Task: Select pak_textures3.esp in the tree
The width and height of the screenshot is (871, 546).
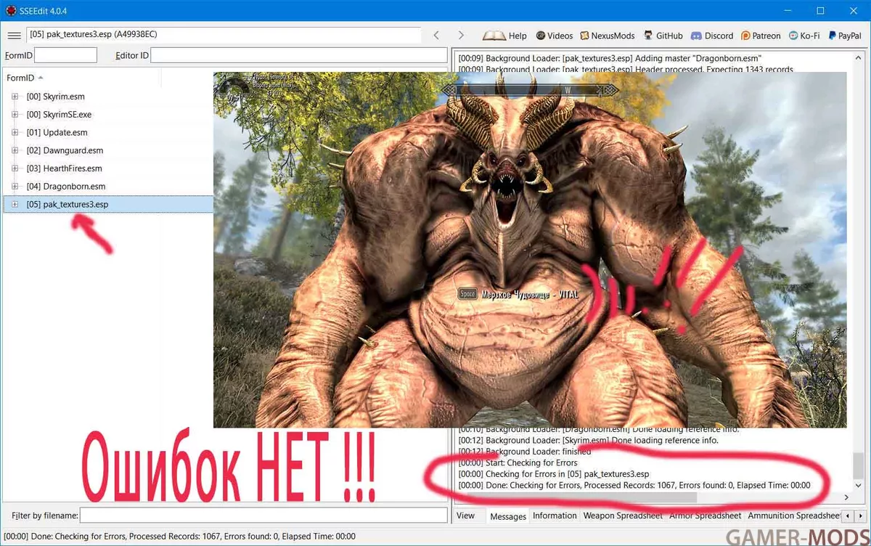Action: 68,205
